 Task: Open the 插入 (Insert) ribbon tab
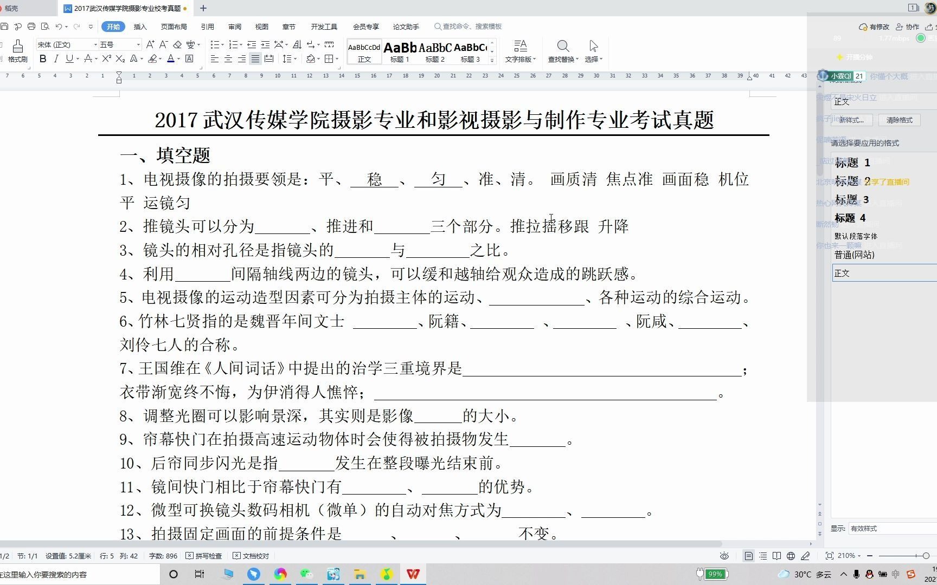(140, 27)
